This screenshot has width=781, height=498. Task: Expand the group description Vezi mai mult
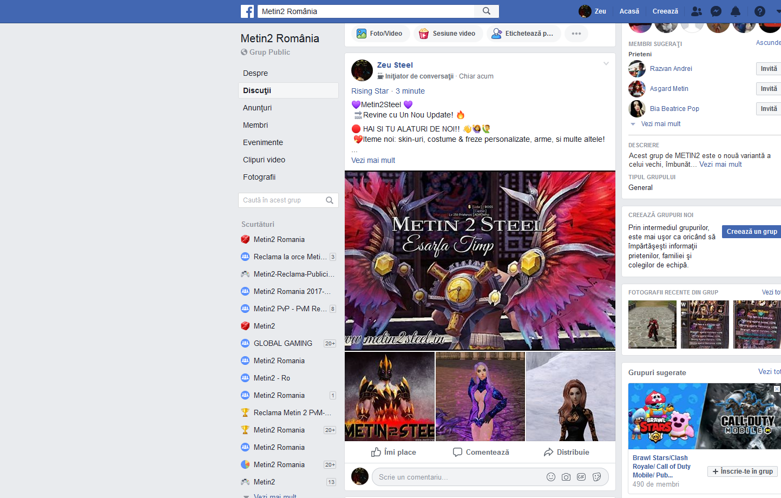coord(720,165)
